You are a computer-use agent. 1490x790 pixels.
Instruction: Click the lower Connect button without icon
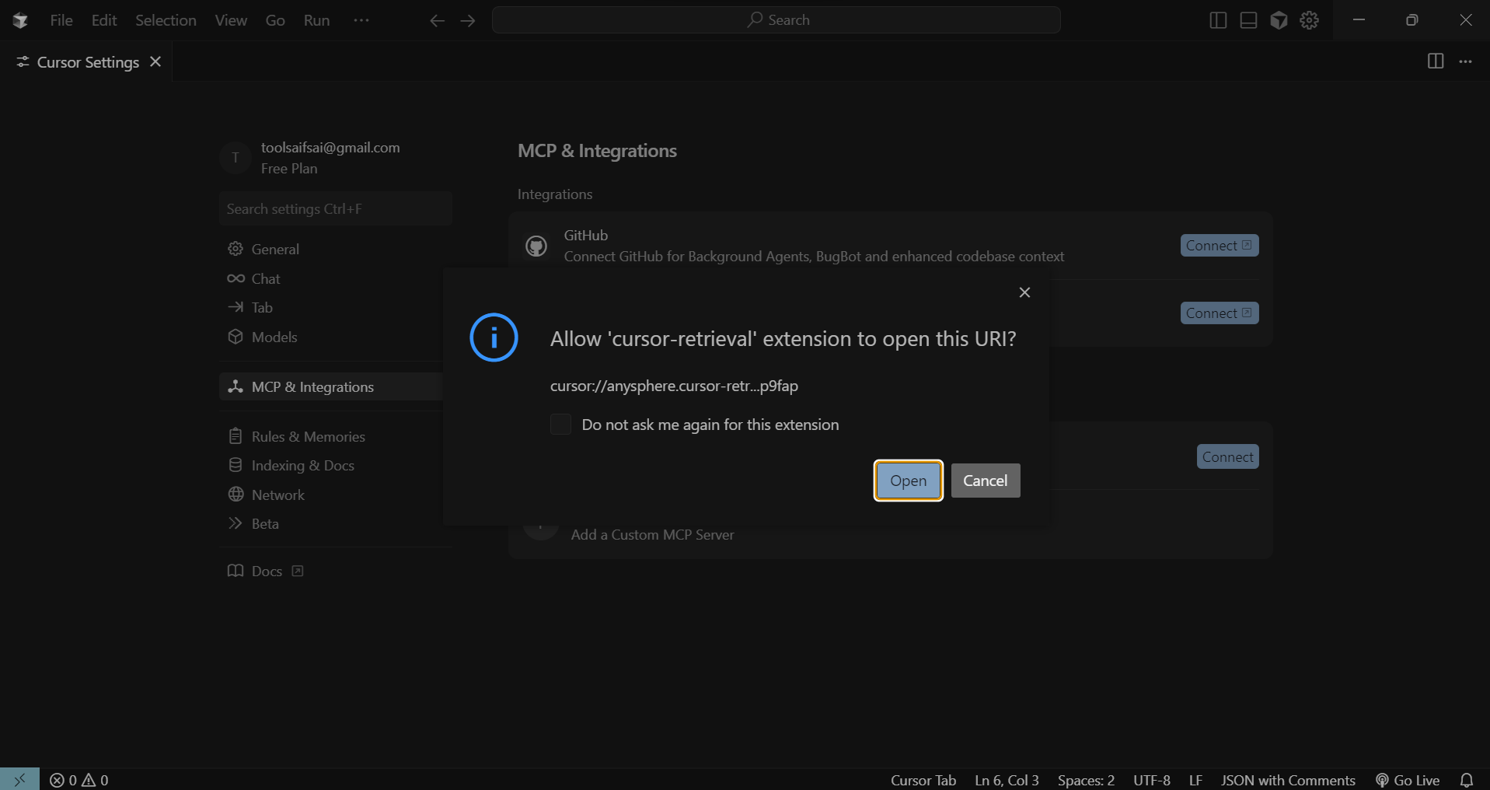coord(1227,457)
